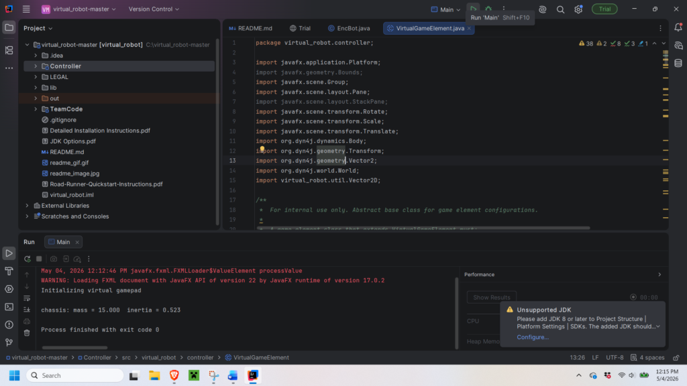
Task: Rerun Main using the rerun icon
Action: click(27, 259)
